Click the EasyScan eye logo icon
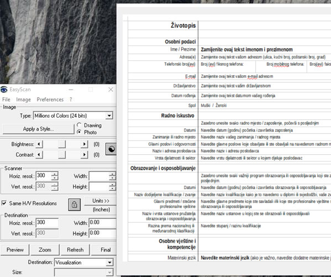The width and height of the screenshot is (331, 277). click(x=4, y=90)
